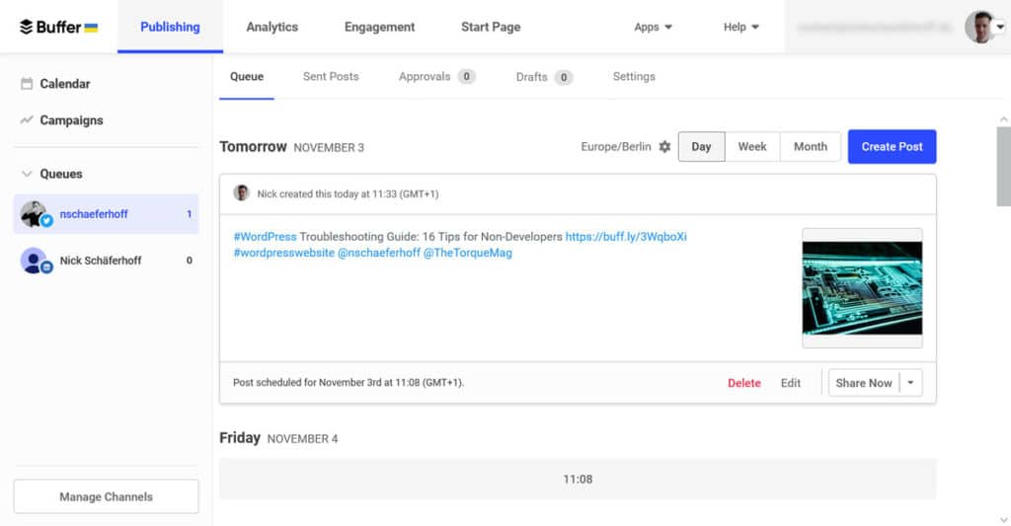Click the Buffer logo
Image resolution: width=1011 pixels, height=526 pixels.
tap(58, 27)
